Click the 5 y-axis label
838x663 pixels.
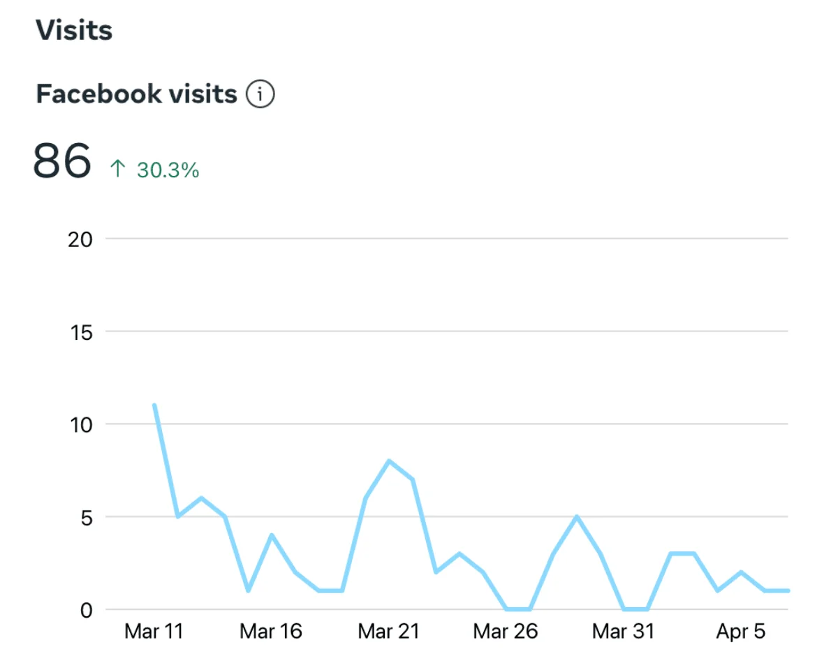tap(85, 517)
